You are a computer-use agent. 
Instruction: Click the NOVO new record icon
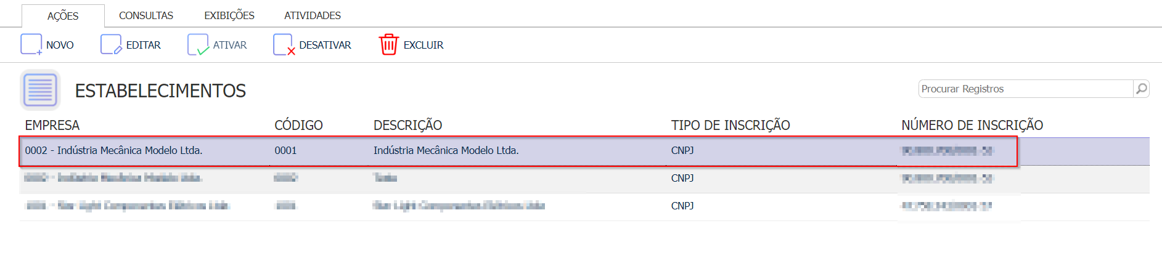[x=31, y=45]
